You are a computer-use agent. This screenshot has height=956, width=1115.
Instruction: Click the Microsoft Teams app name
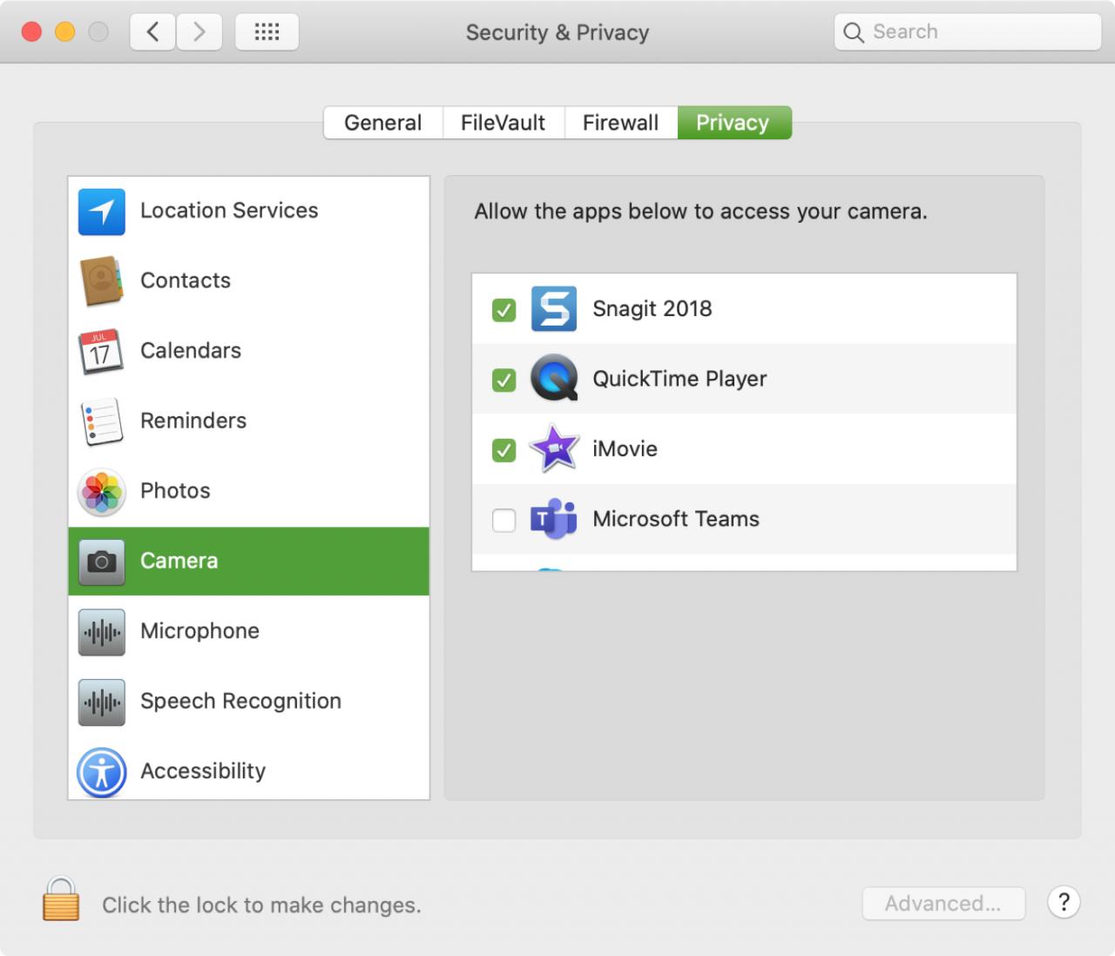676,519
